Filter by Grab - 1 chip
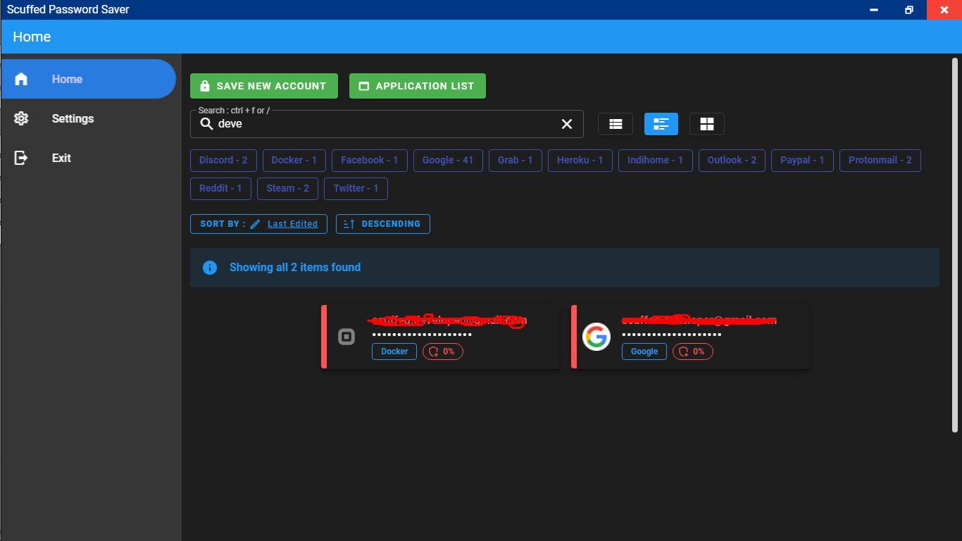 tap(516, 160)
